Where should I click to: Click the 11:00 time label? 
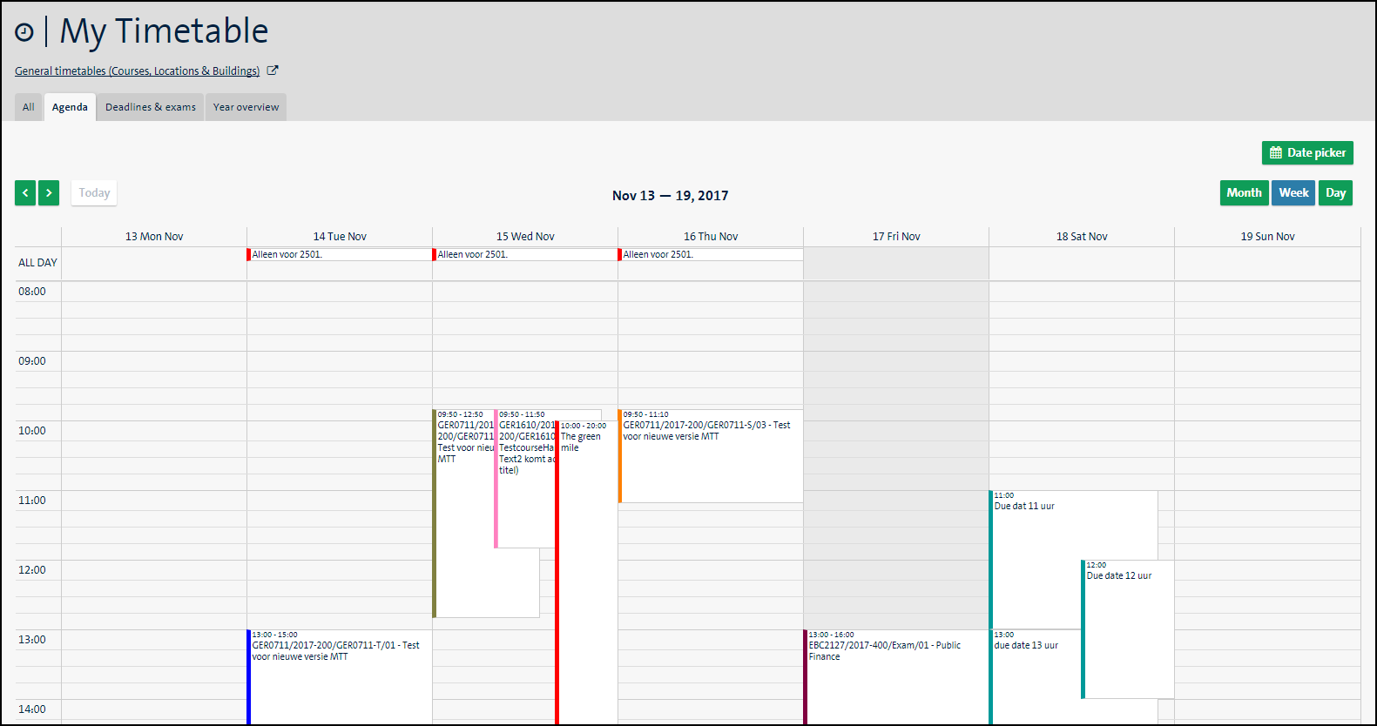(x=32, y=501)
